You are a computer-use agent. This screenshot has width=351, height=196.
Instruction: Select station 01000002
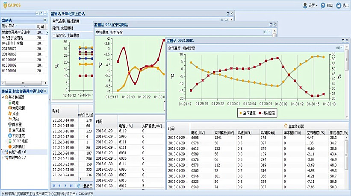point(24,65)
